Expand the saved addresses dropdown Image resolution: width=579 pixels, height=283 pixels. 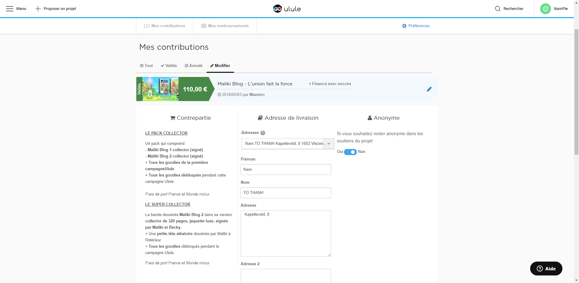[329, 144]
